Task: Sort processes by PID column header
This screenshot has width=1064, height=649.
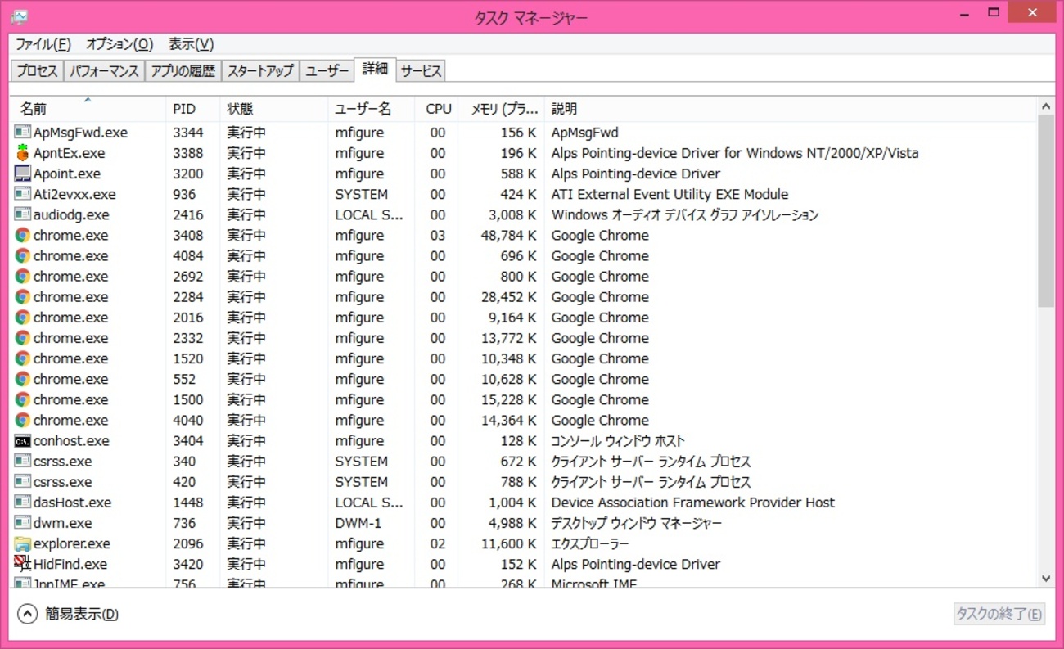Action: 184,109
